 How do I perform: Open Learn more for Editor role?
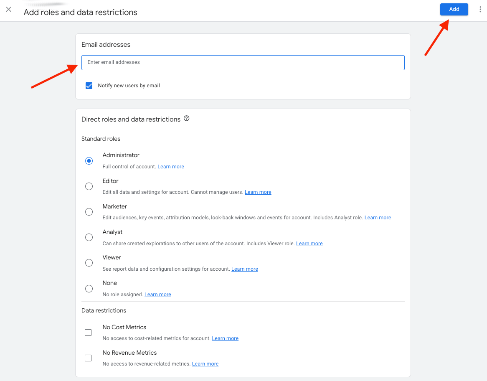click(x=258, y=192)
